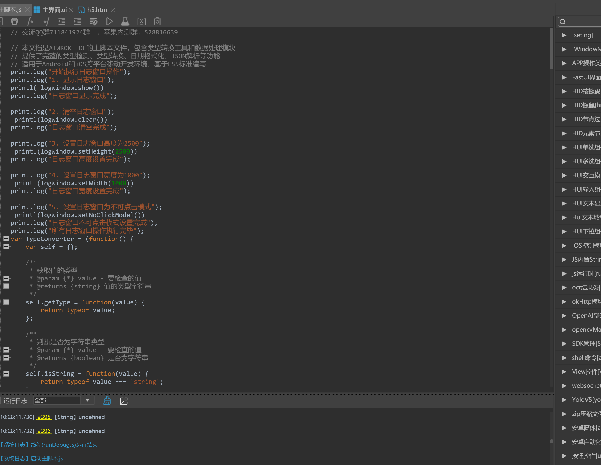Click the print icon in toolbar
The height and width of the screenshot is (465, 601).
click(14, 21)
